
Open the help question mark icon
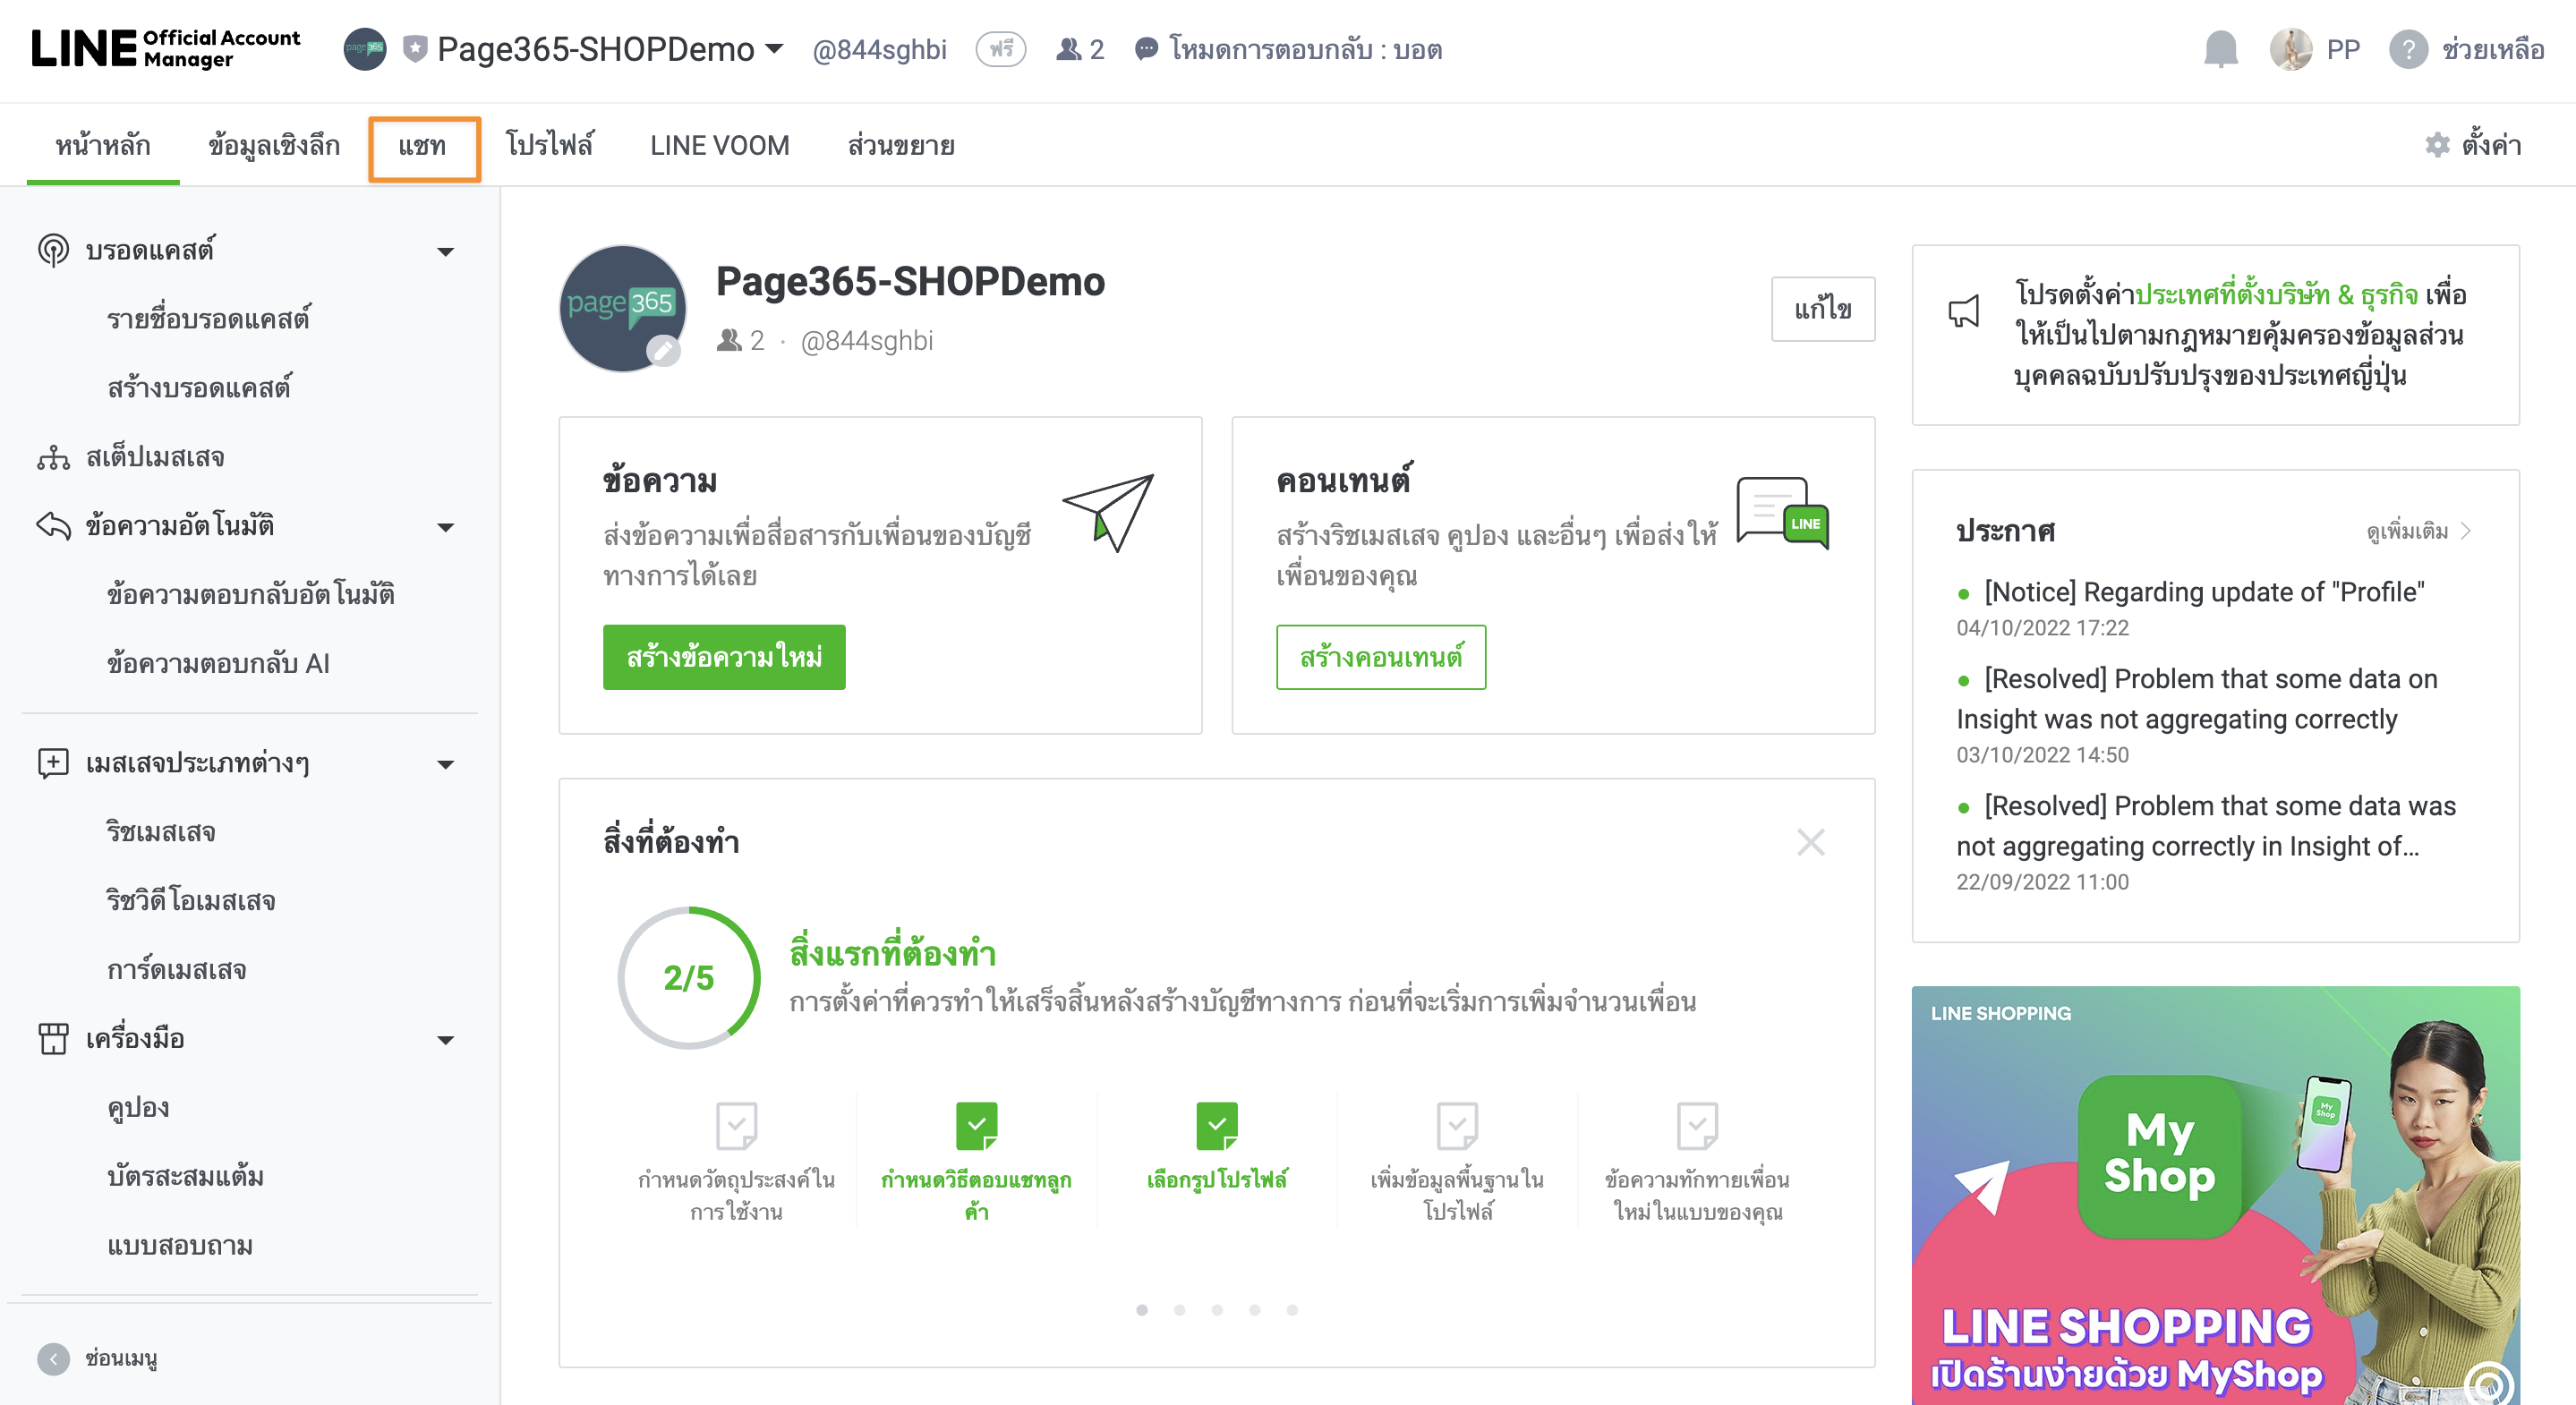point(2409,49)
